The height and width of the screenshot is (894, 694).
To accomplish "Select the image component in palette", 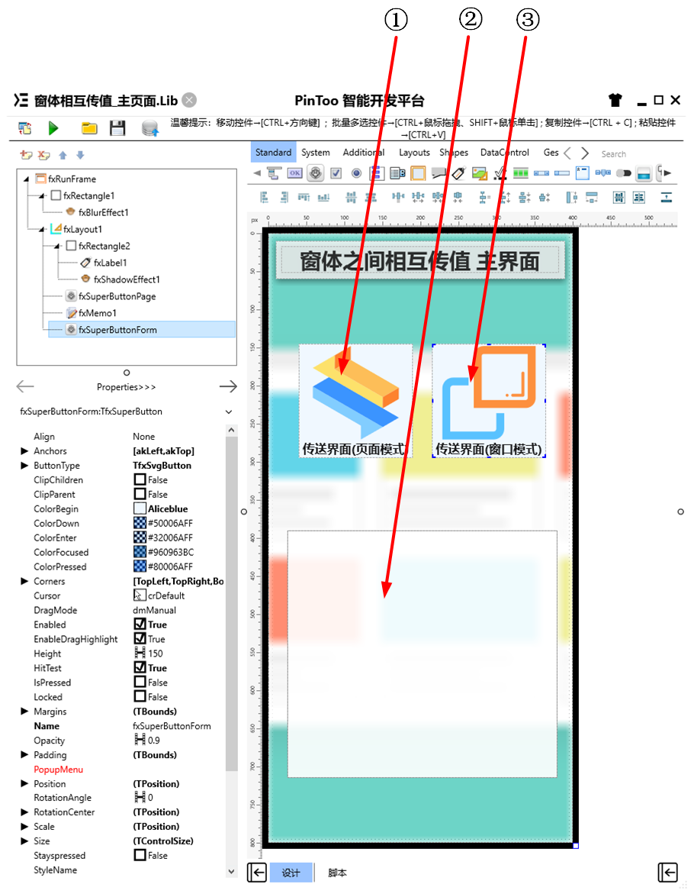I will point(480,173).
